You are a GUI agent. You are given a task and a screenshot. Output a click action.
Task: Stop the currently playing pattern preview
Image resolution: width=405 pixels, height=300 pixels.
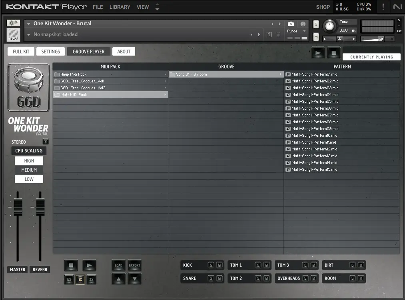tap(334, 53)
